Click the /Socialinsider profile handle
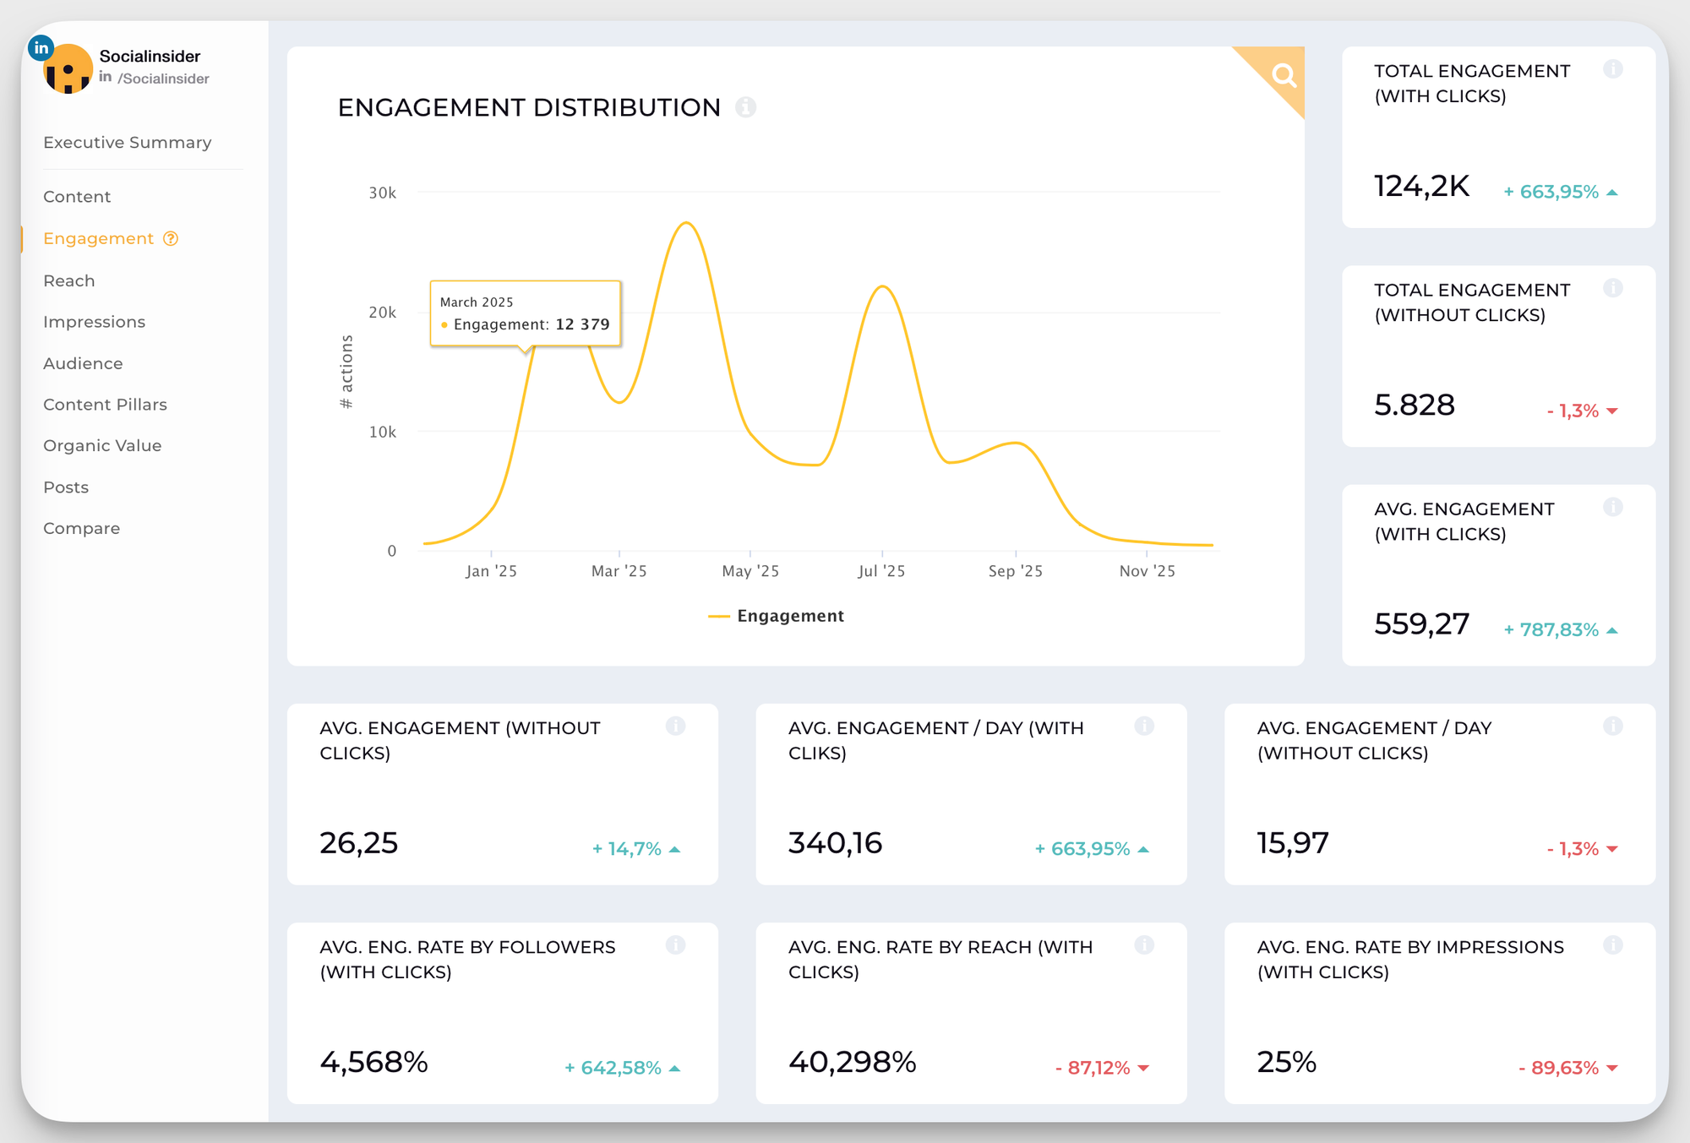The image size is (1690, 1143). (161, 78)
